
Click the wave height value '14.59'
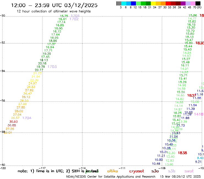pyautogui.click(x=181, y=89)
